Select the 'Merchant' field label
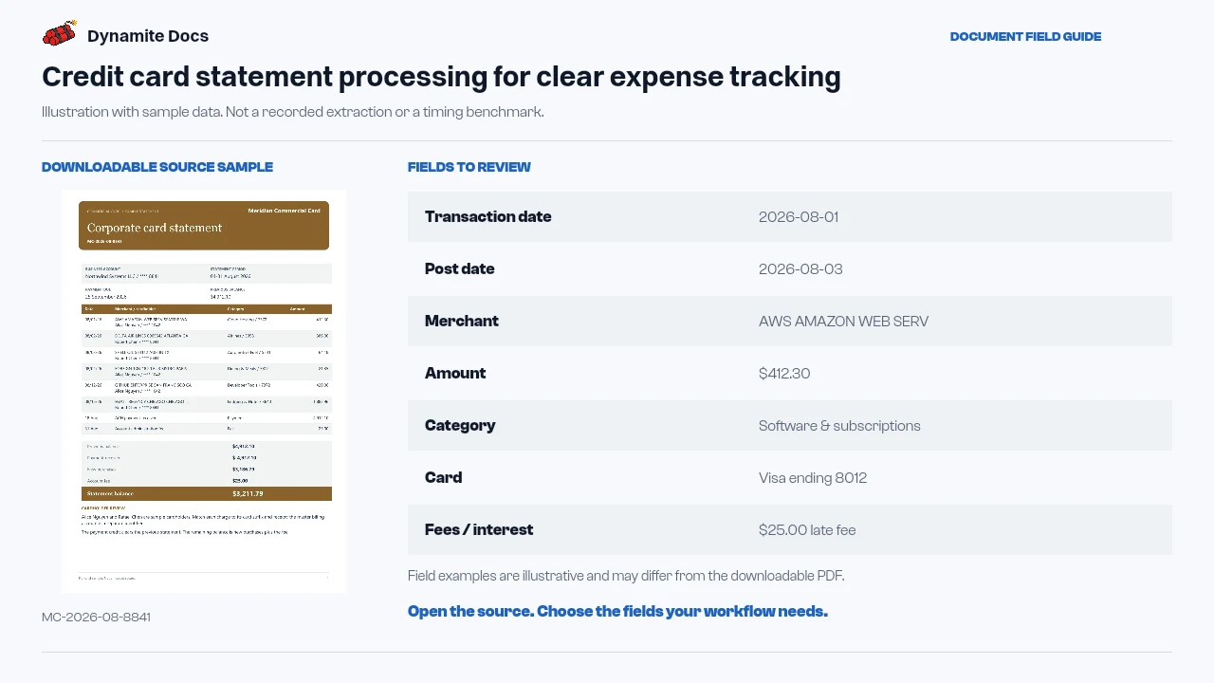Screen dimensions: 1214x683 (461, 321)
